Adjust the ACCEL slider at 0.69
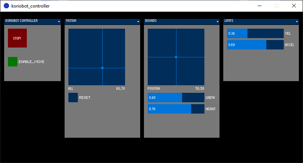Viewport: 303px width, 163px height. click(x=255, y=45)
